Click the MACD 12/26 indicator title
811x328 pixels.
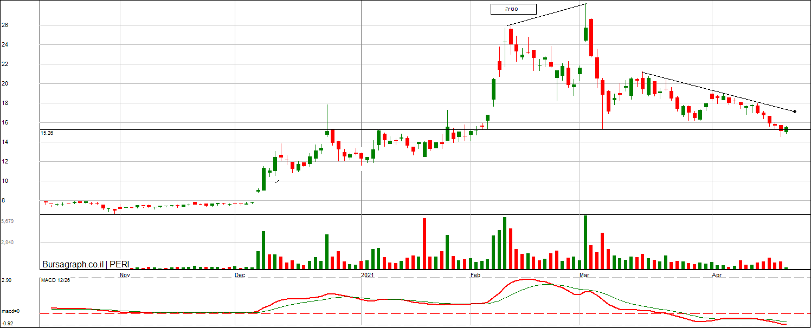[55, 280]
